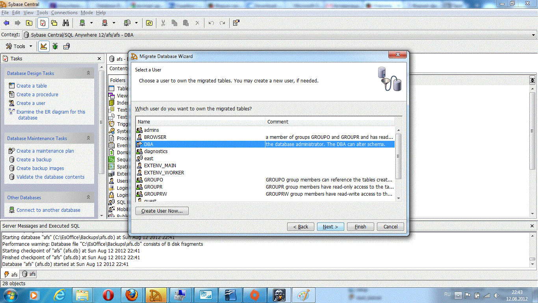538x303 pixels.
Task: Open the Disconnect dropdown arrow
Action: click(x=114, y=23)
